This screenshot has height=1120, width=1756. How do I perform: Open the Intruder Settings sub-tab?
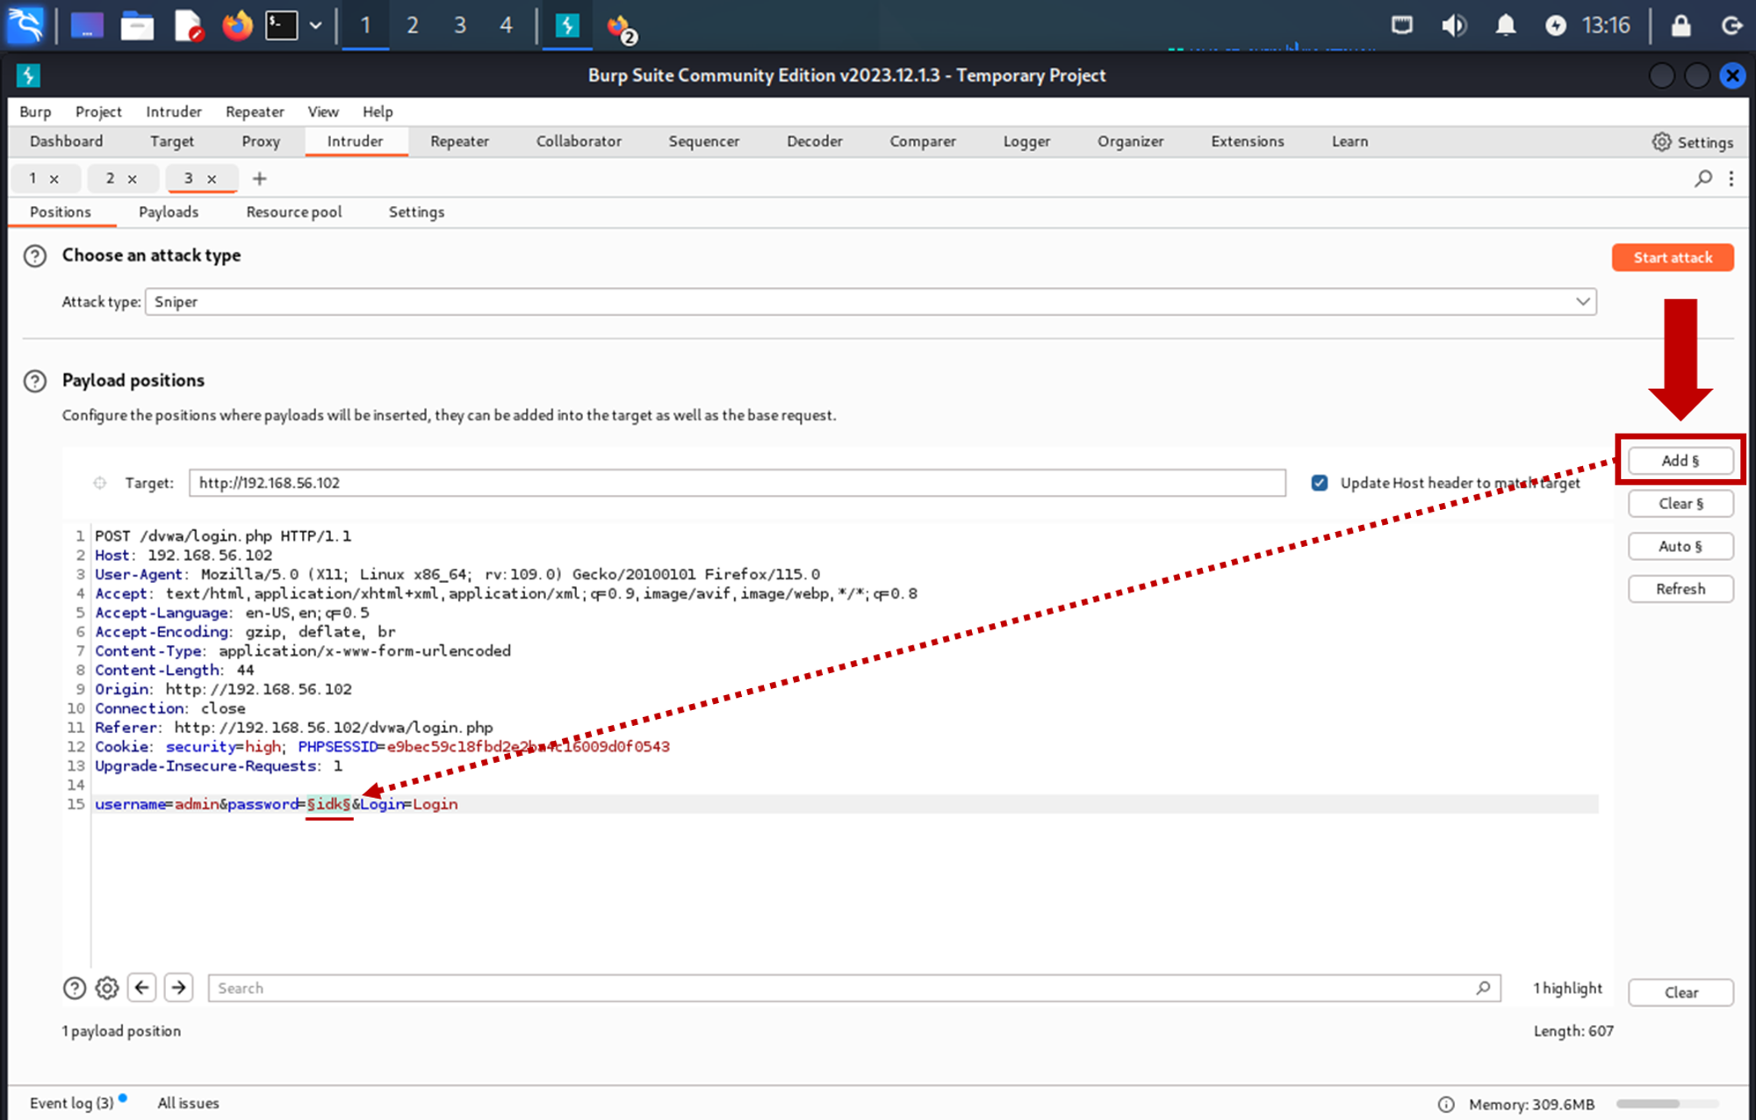(416, 212)
